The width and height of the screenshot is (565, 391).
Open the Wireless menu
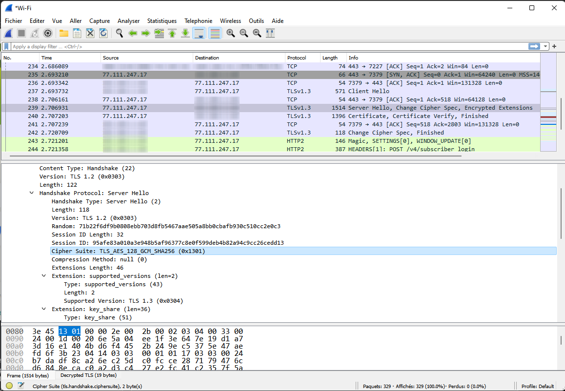point(231,21)
